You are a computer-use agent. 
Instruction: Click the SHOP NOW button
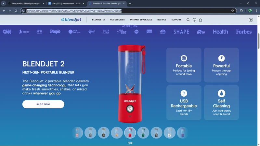click(43, 104)
